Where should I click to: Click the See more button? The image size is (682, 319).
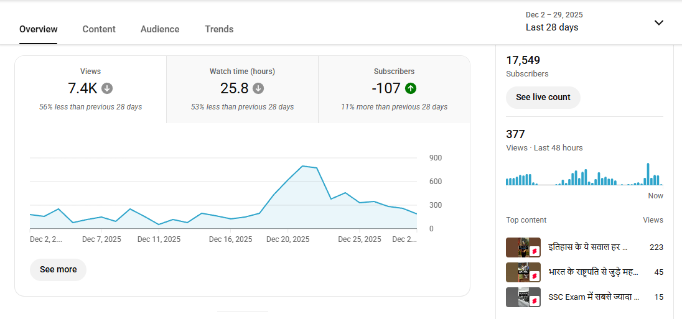tap(58, 269)
